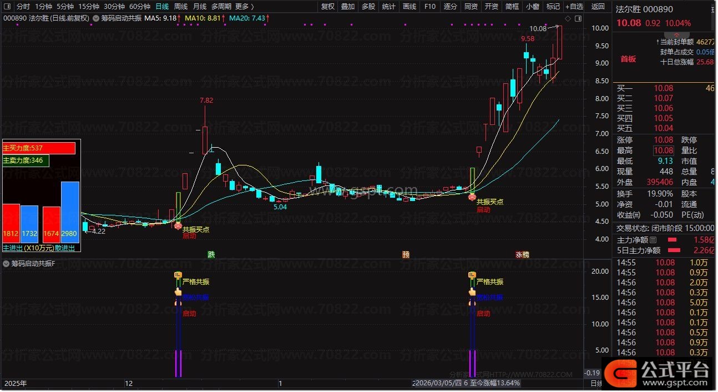Add stock to watchlist with +自选

click(x=574, y=7)
